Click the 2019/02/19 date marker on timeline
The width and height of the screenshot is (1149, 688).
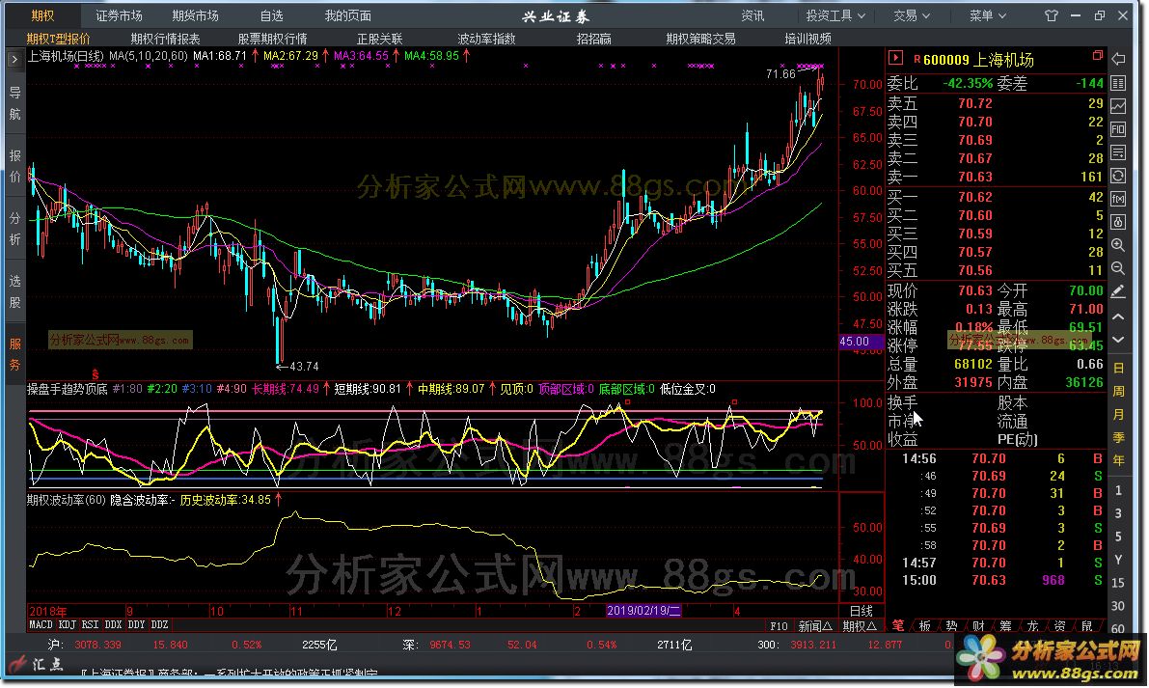pos(643,611)
